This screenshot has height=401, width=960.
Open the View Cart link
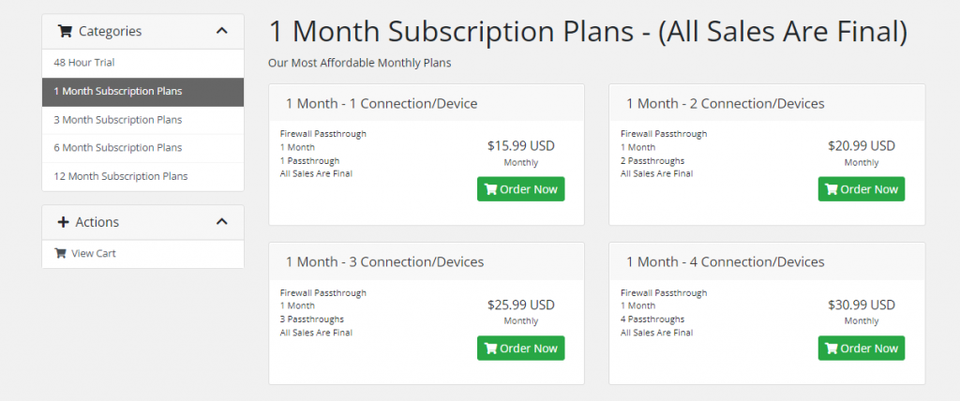(x=94, y=253)
